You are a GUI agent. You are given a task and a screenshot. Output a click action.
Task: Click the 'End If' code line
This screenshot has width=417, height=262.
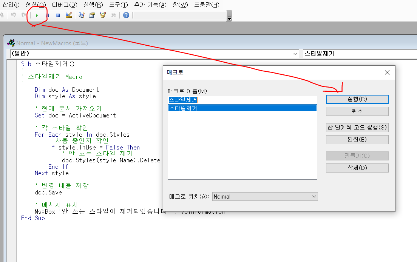click(58, 166)
